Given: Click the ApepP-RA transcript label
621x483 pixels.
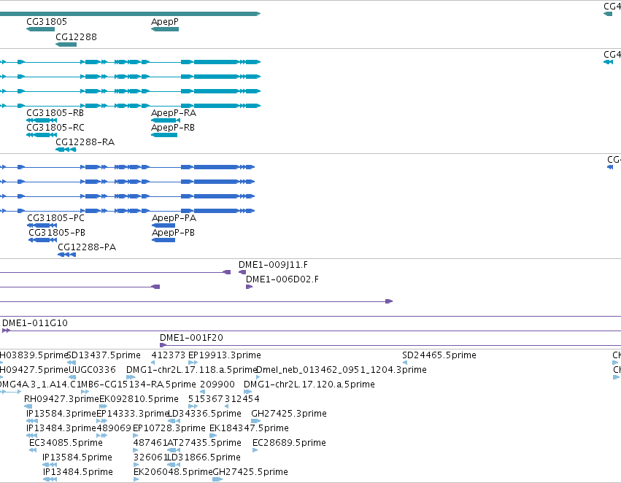Looking at the screenshot, I should 174,113.
